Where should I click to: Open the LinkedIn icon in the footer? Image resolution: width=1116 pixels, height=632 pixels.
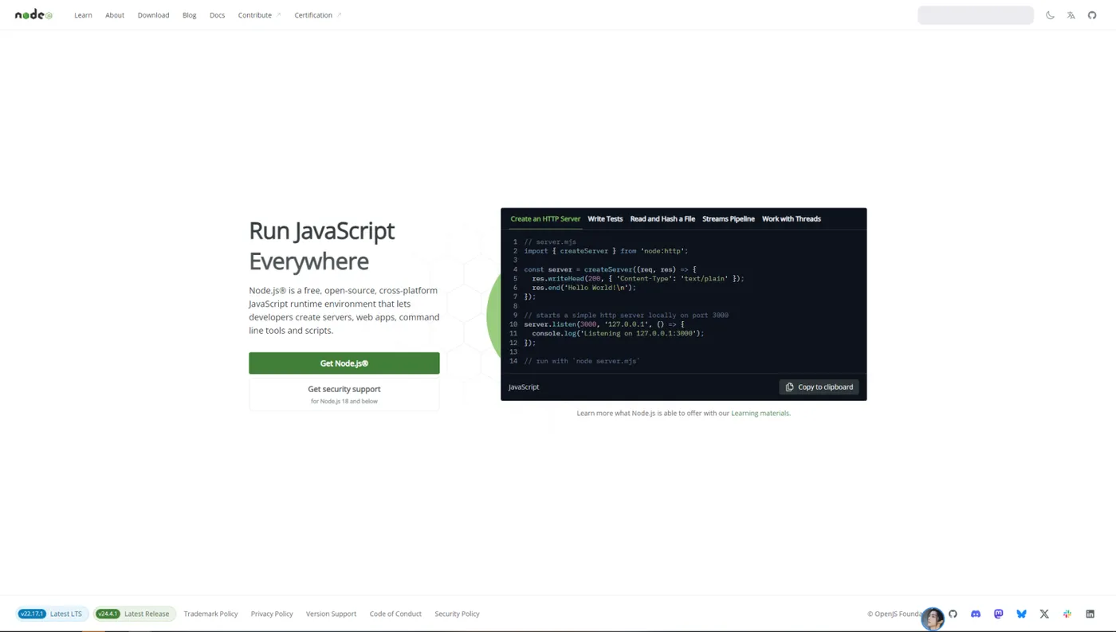tap(1090, 614)
